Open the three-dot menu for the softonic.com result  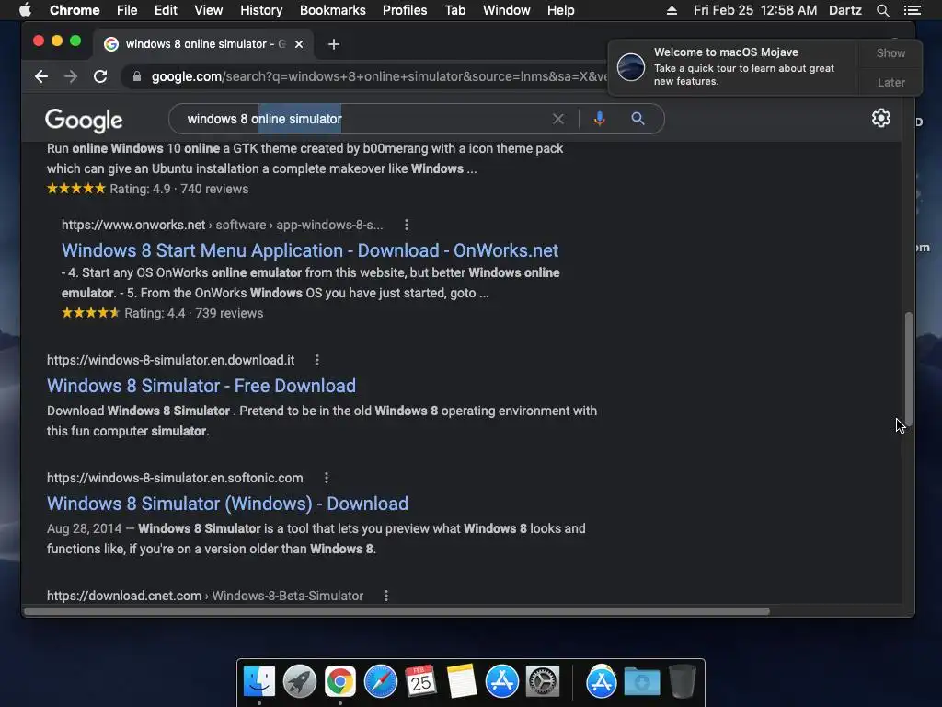coord(327,478)
